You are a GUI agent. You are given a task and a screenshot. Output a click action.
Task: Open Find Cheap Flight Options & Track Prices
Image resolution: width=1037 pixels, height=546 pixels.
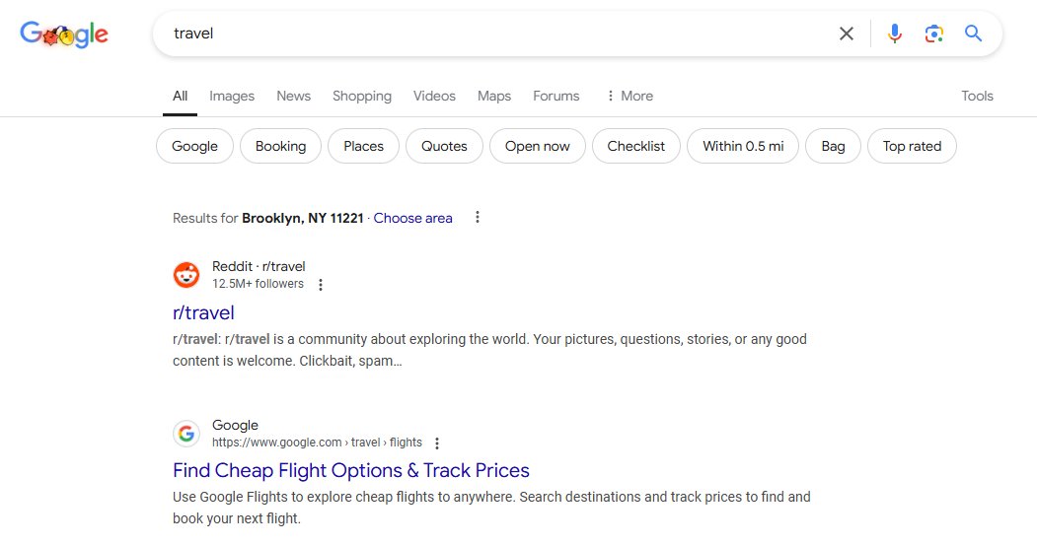(351, 471)
